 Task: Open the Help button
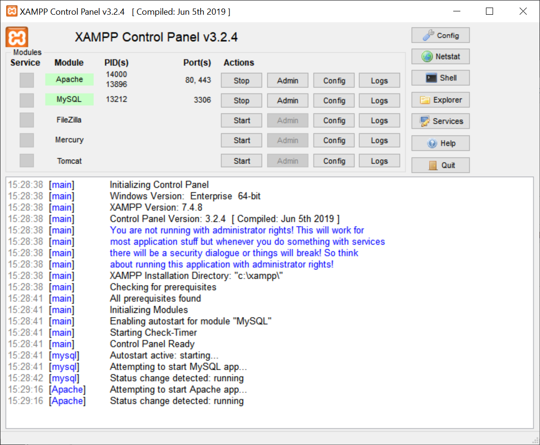[x=440, y=144]
